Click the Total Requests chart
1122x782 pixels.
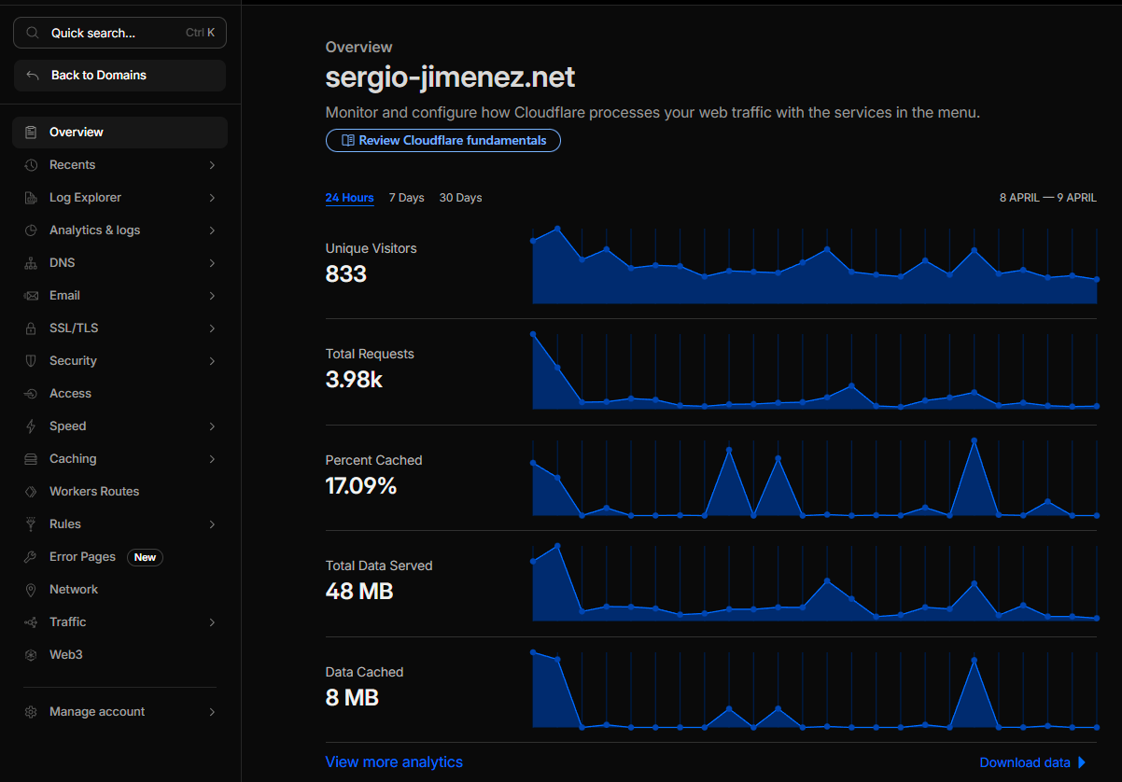point(815,371)
